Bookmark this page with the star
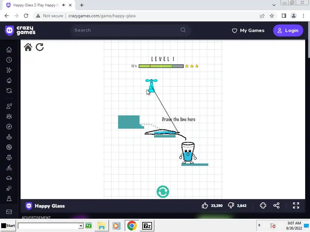 272,16
